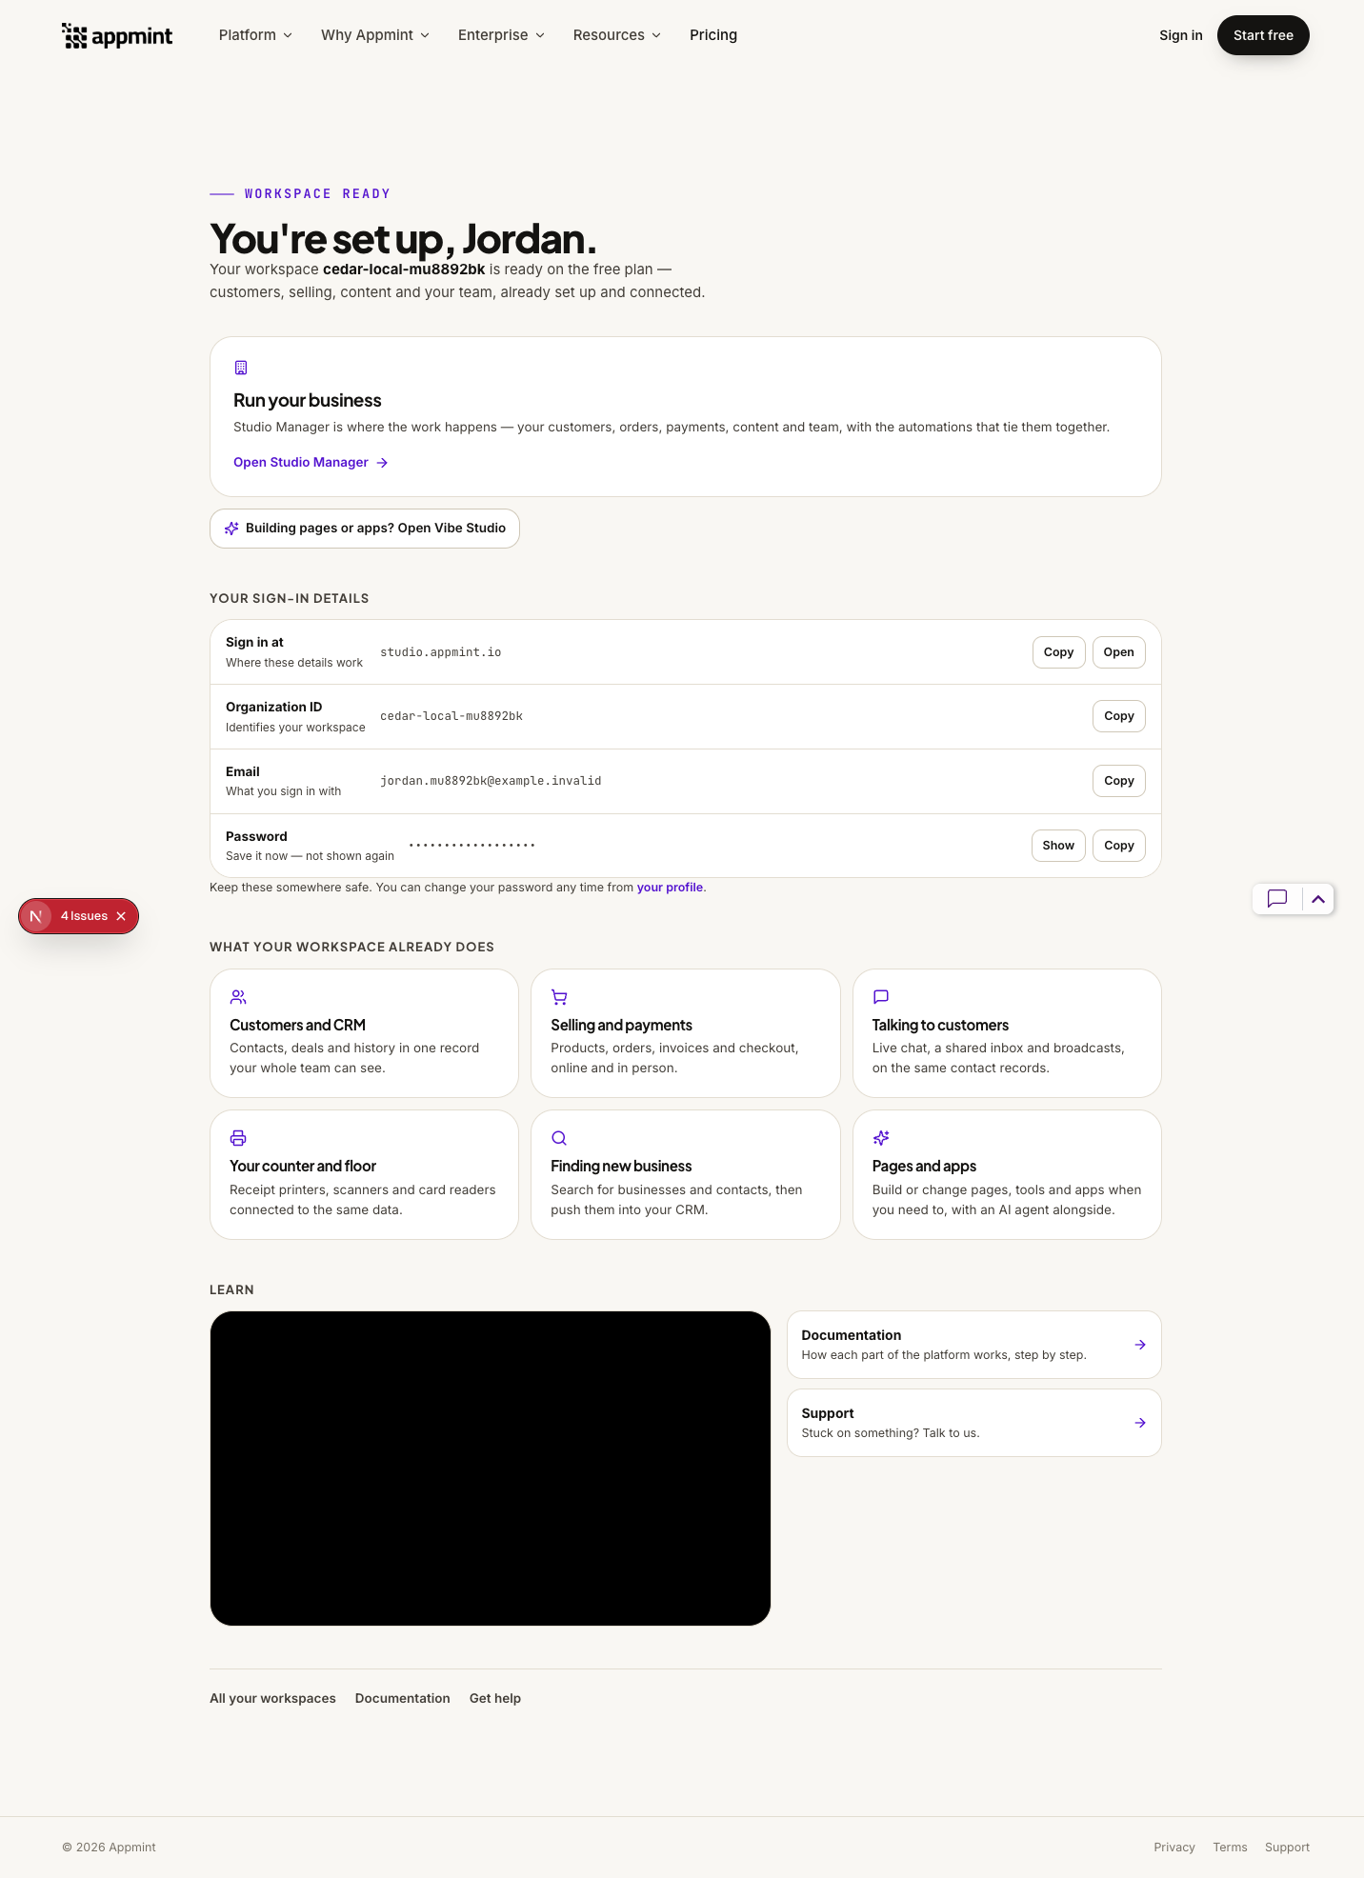This screenshot has height=1878, width=1364.
Task: Click the arrow icon on the Support card
Action: (1140, 1423)
